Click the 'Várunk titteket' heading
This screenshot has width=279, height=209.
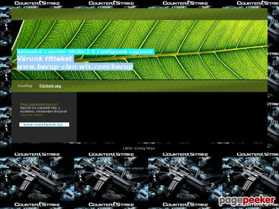tap(45, 59)
